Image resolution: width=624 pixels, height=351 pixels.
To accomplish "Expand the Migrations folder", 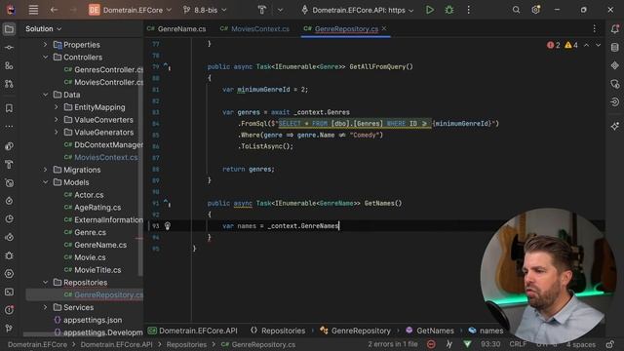I will coord(46,170).
